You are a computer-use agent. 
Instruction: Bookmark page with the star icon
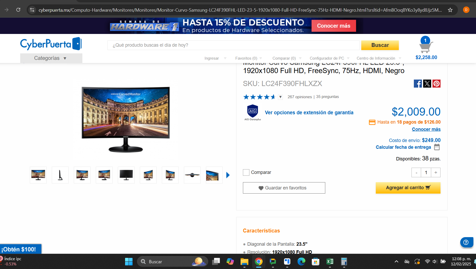[x=450, y=10]
